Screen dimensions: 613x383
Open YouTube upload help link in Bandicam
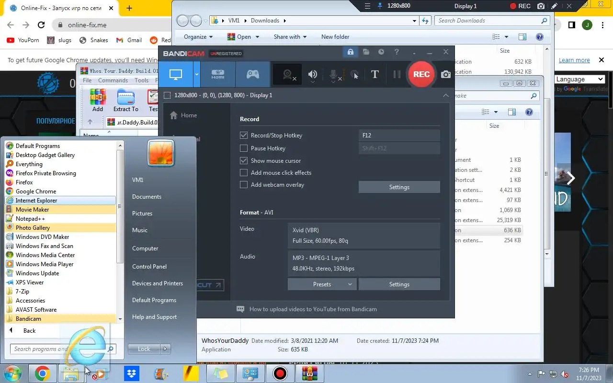coord(313,309)
